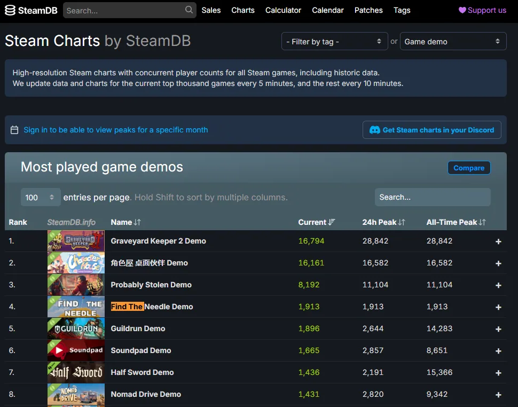Open the Charts menu item
The height and width of the screenshot is (407, 518).
243,10
